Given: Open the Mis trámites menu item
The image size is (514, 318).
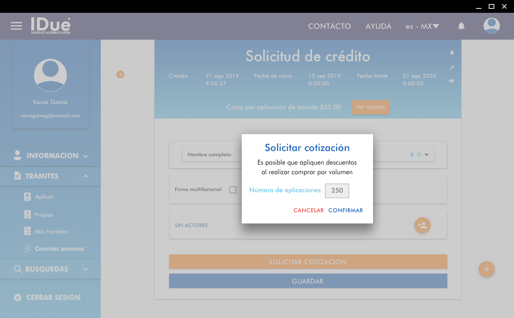Looking at the screenshot, I should pos(51,231).
